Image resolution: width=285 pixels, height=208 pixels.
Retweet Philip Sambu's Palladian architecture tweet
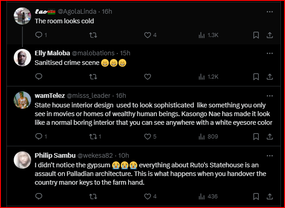93,197
